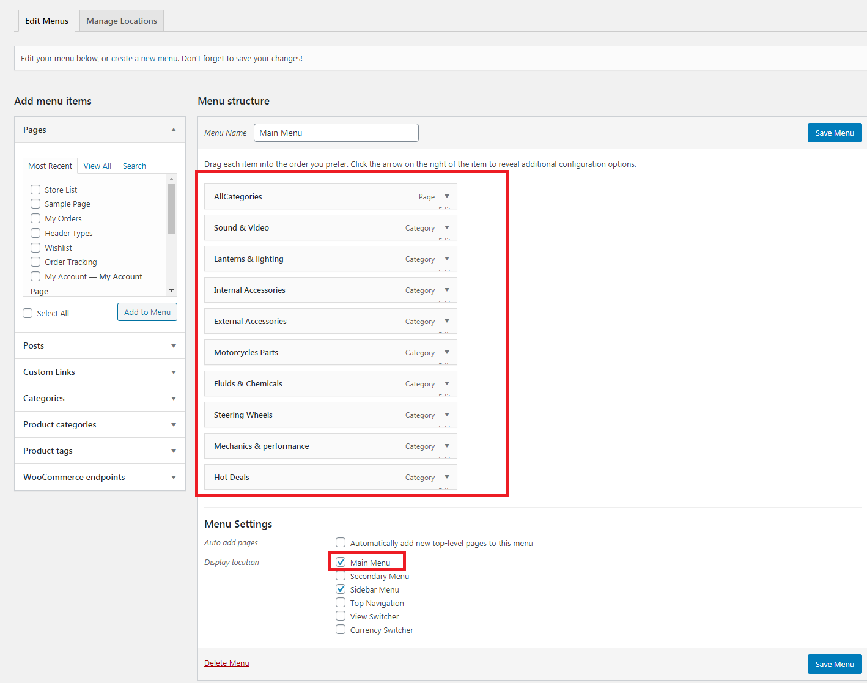Expand External Accessories item arrow

tap(447, 321)
